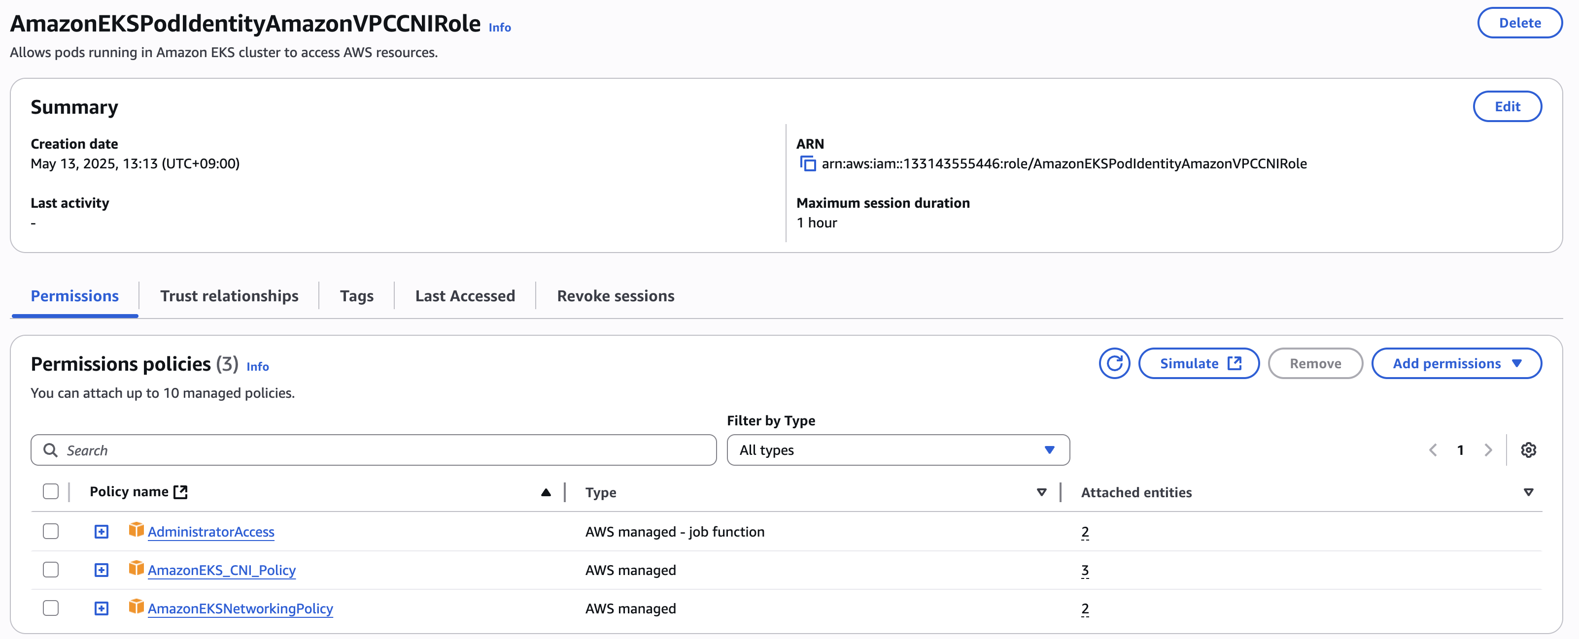Open Info link next to Permissions policies

(257, 367)
